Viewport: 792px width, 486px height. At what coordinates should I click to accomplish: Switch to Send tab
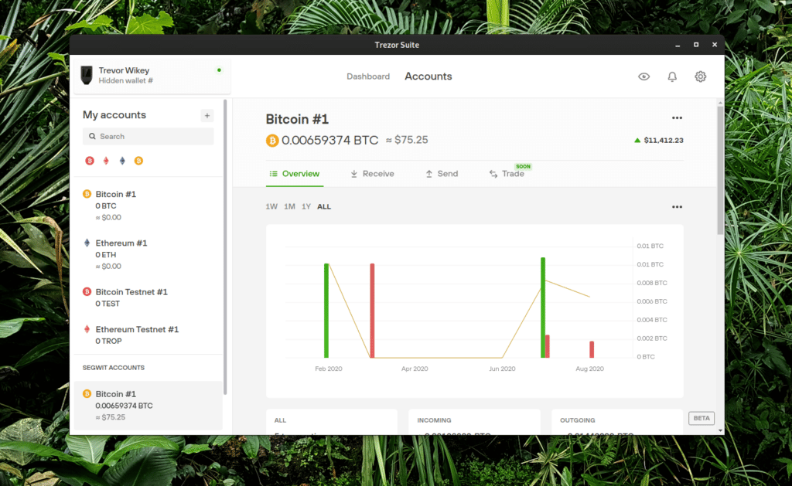442,174
